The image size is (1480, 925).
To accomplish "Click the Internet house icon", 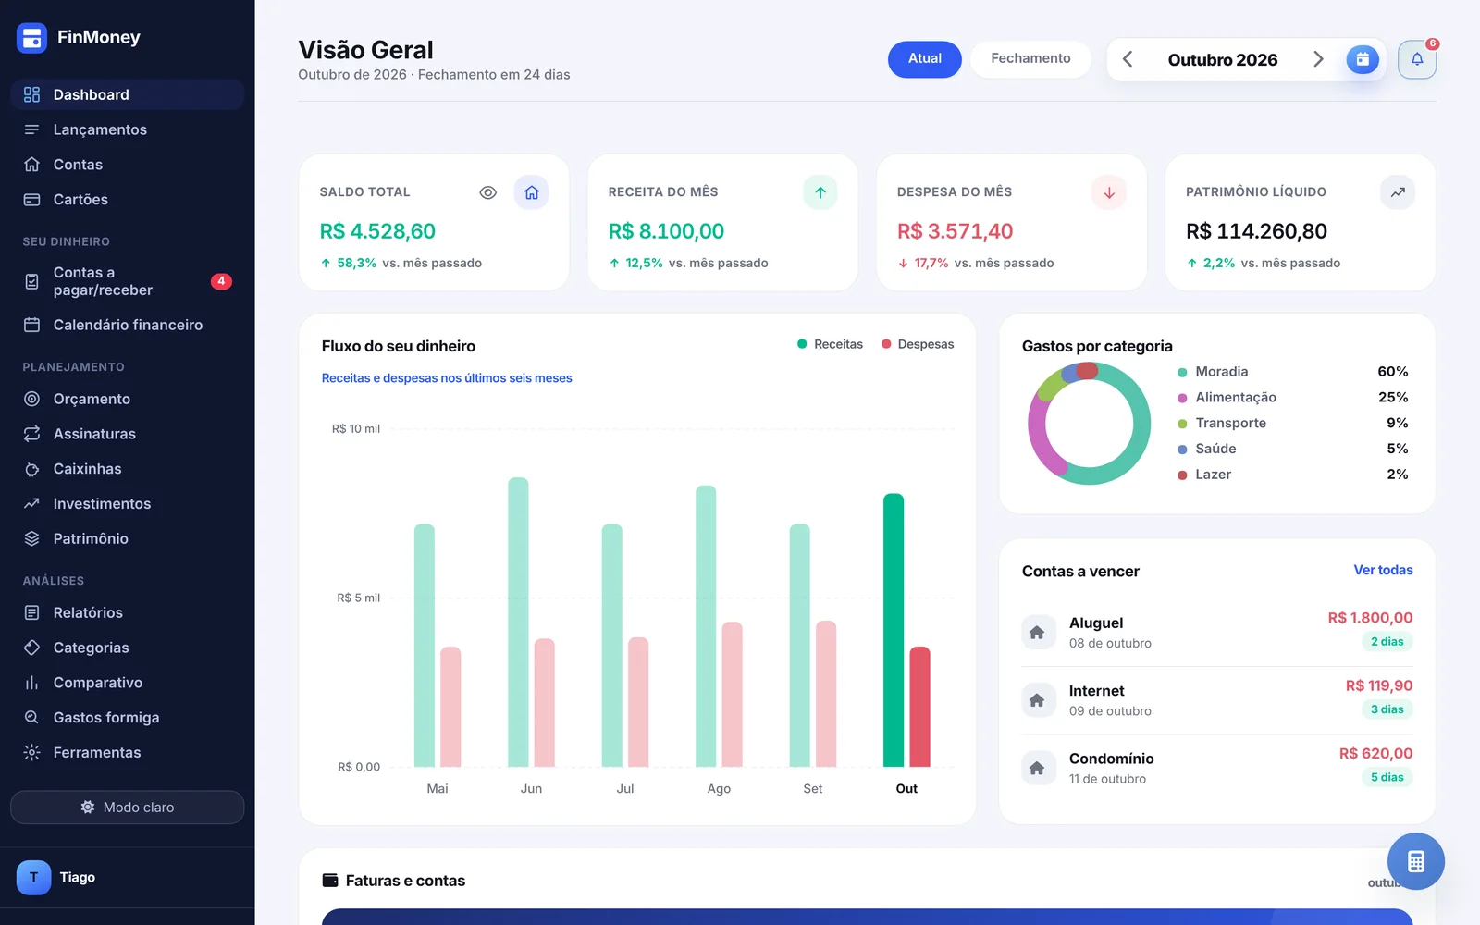I will (1038, 700).
